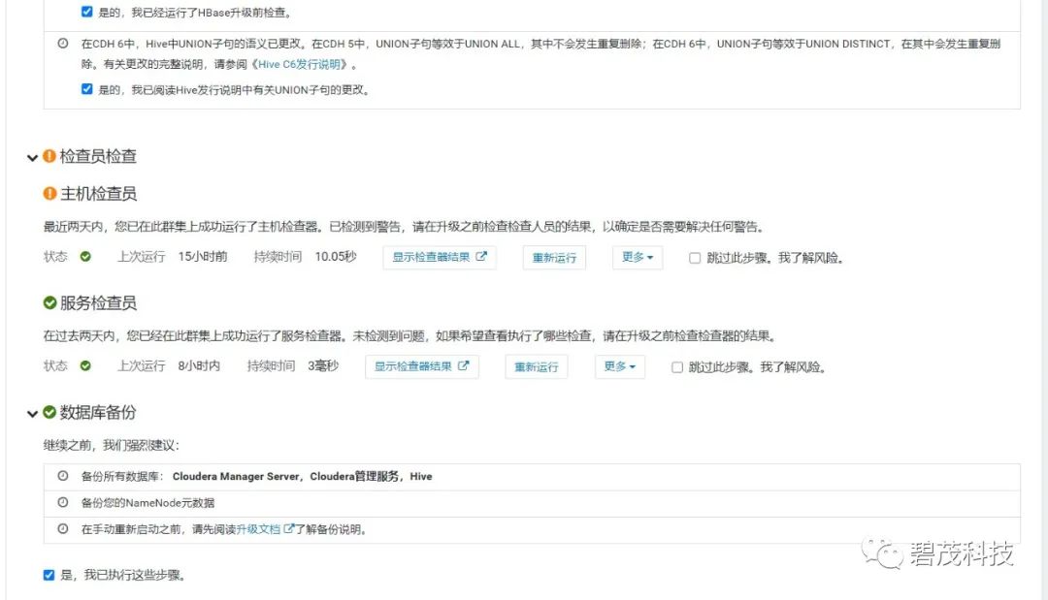
Task: Collapse the 检查员检查 section chevron
Action: [32, 157]
